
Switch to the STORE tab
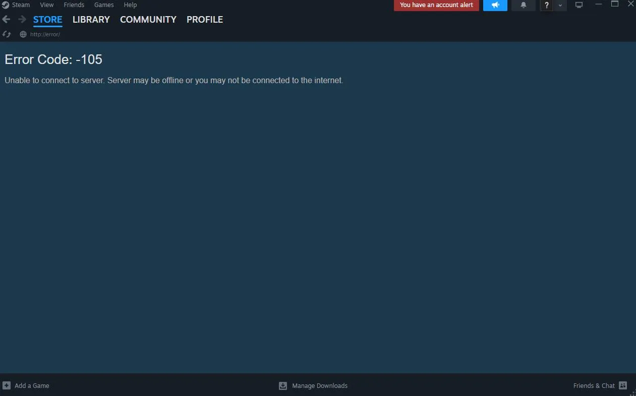pyautogui.click(x=48, y=20)
